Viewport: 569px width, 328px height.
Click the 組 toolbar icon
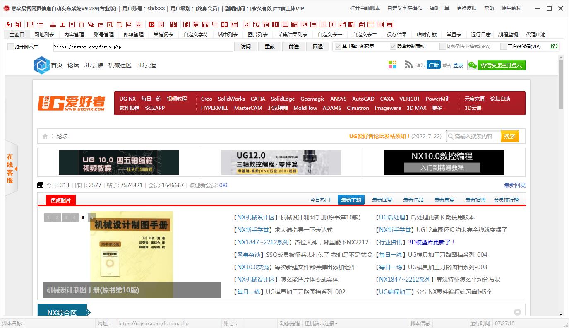(275, 24)
